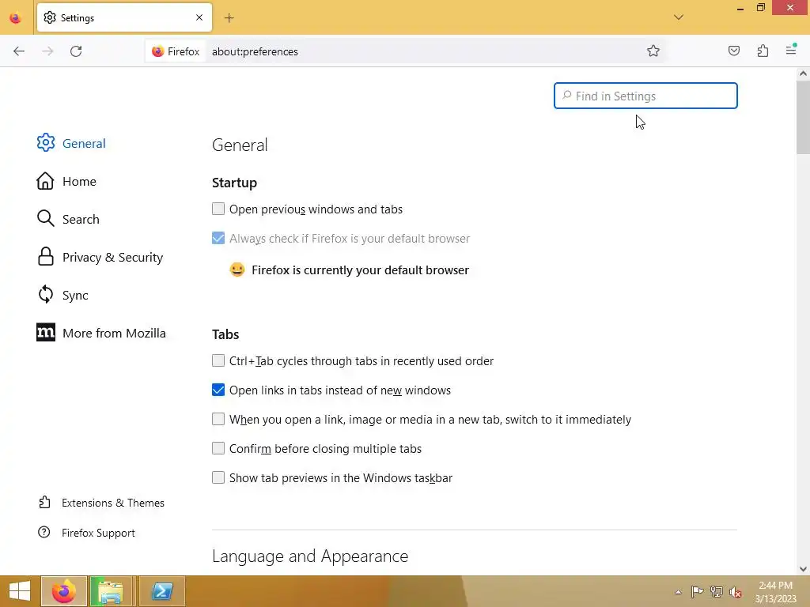Click the Startup section heading
The image size is (810, 607).
click(x=234, y=183)
